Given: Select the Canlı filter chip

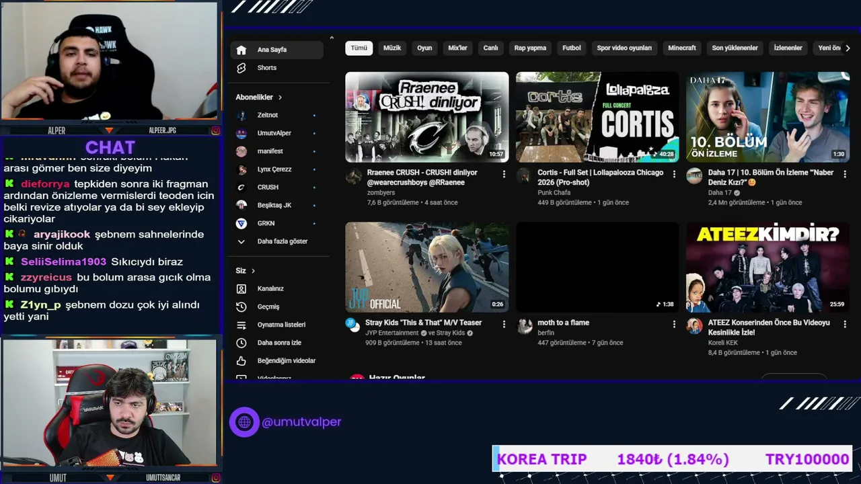Looking at the screenshot, I should (491, 48).
